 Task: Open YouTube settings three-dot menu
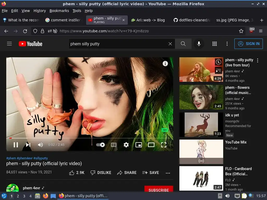(227, 44)
